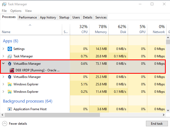Click the vertical scrollbar up arrow
Screen dimensions: 170x130
168,38
